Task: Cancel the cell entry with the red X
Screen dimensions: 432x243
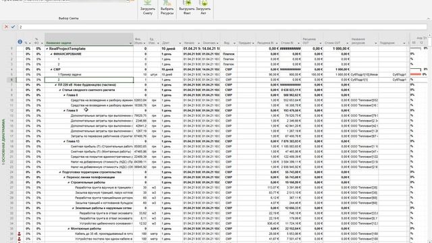Action: [x=6, y=27]
